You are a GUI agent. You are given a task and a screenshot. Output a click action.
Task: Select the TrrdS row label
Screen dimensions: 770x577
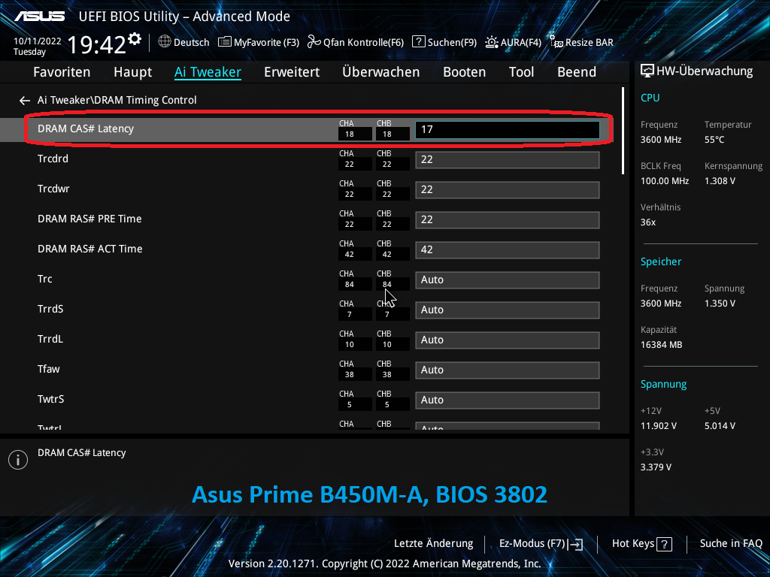coord(50,309)
